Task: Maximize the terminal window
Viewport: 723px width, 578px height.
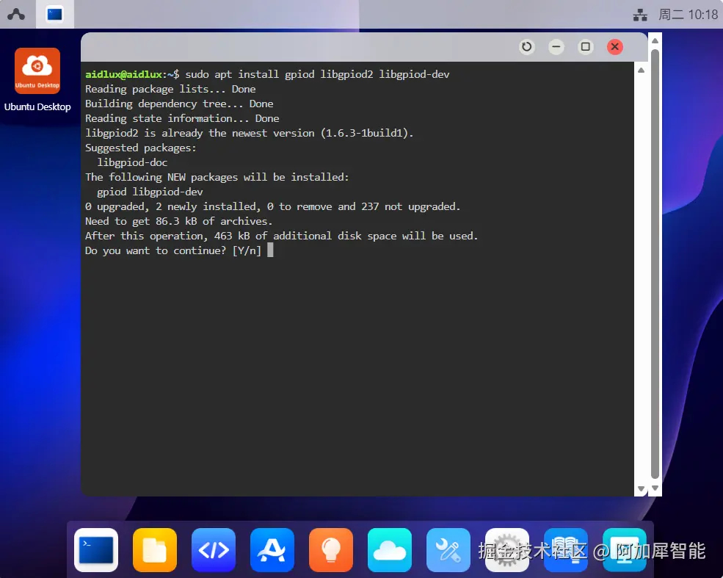Action: [586, 46]
